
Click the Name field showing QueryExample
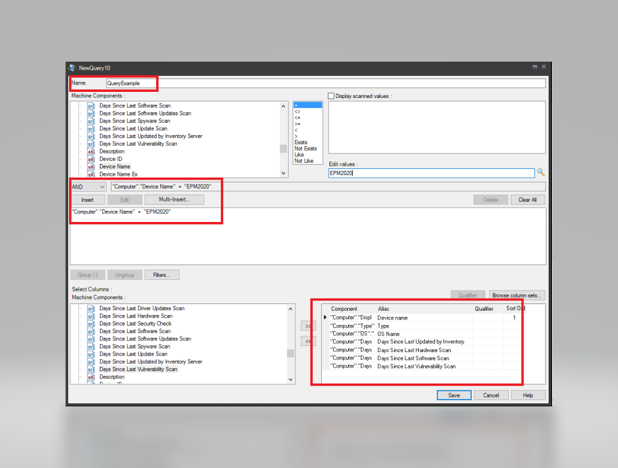click(x=131, y=83)
